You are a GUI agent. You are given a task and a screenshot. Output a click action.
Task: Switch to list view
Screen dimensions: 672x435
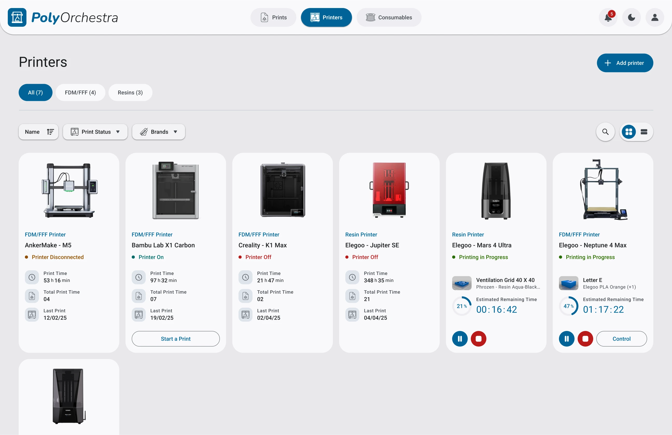click(x=644, y=132)
